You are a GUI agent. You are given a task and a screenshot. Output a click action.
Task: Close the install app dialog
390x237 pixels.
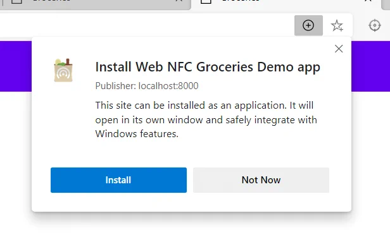click(x=339, y=49)
